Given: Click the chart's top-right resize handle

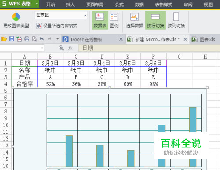Looking at the screenshot, I should point(207,87).
